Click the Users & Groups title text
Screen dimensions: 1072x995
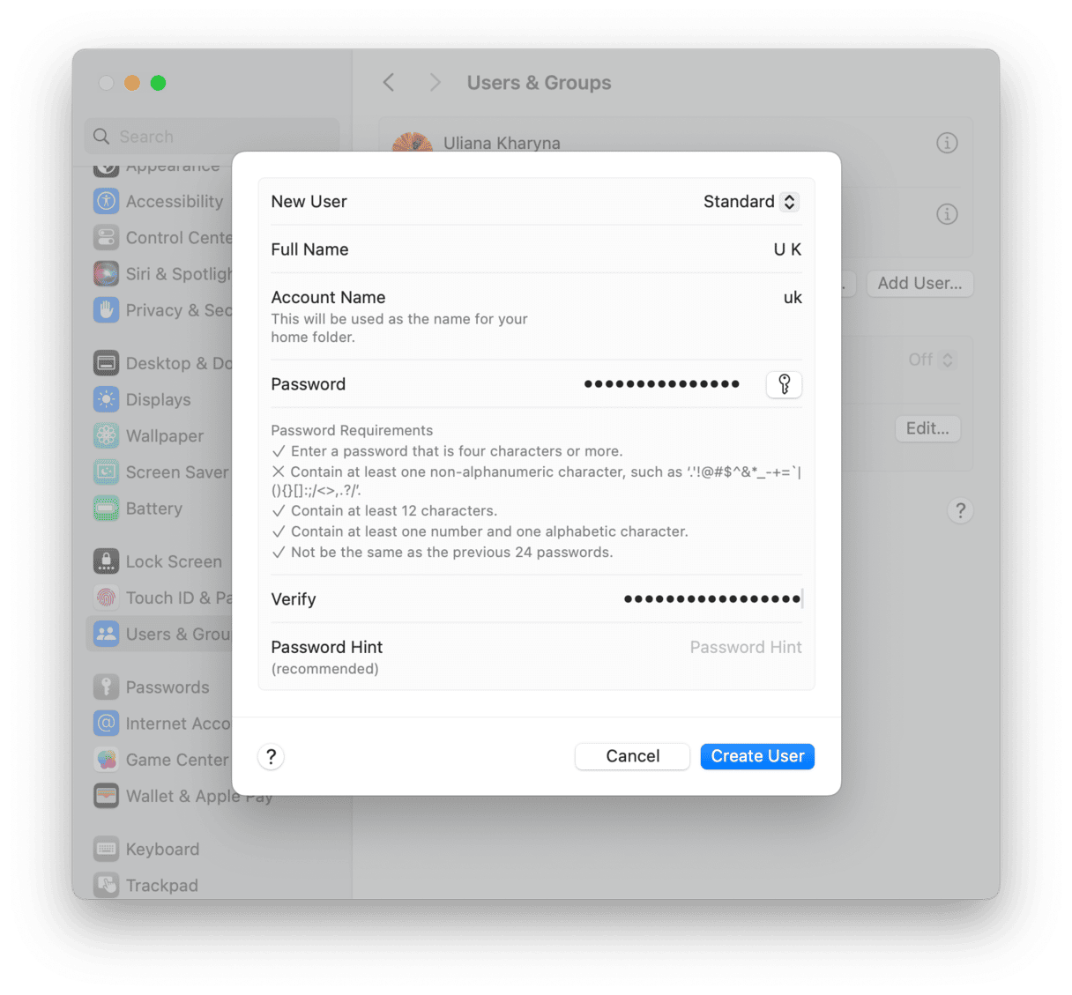pyautogui.click(x=539, y=83)
